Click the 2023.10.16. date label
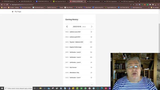 pyautogui.click(x=77, y=26)
